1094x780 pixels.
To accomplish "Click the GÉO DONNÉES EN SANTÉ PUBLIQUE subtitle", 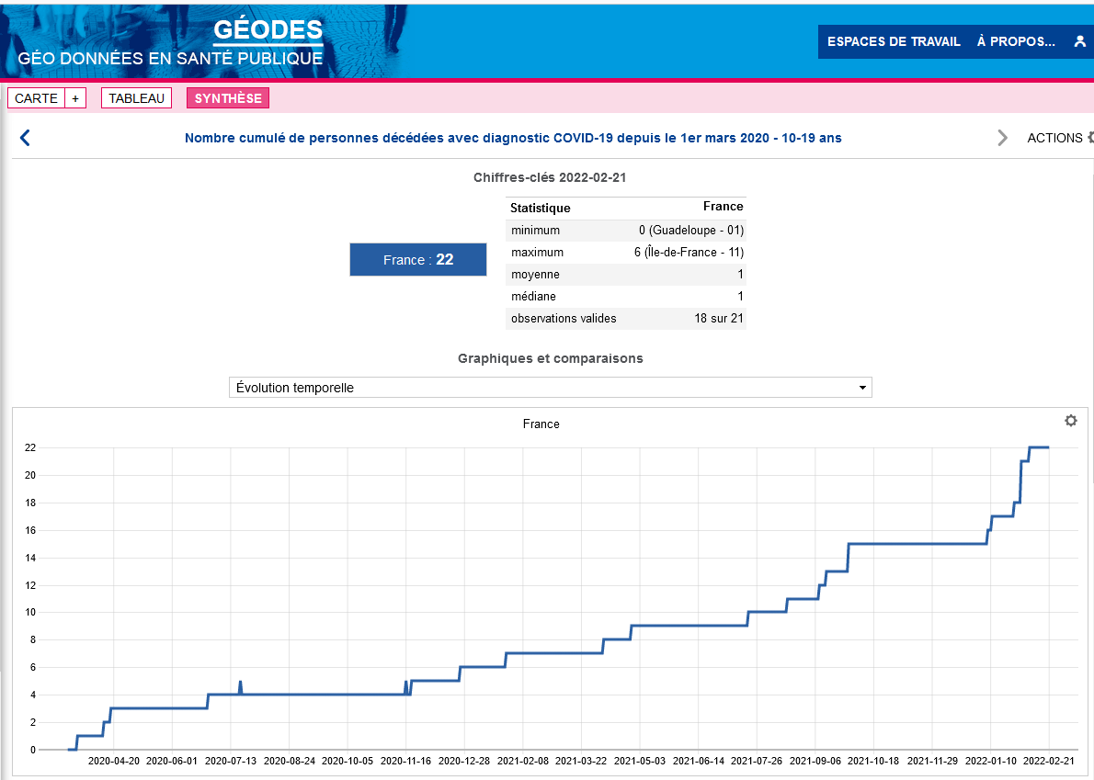I will [170, 59].
